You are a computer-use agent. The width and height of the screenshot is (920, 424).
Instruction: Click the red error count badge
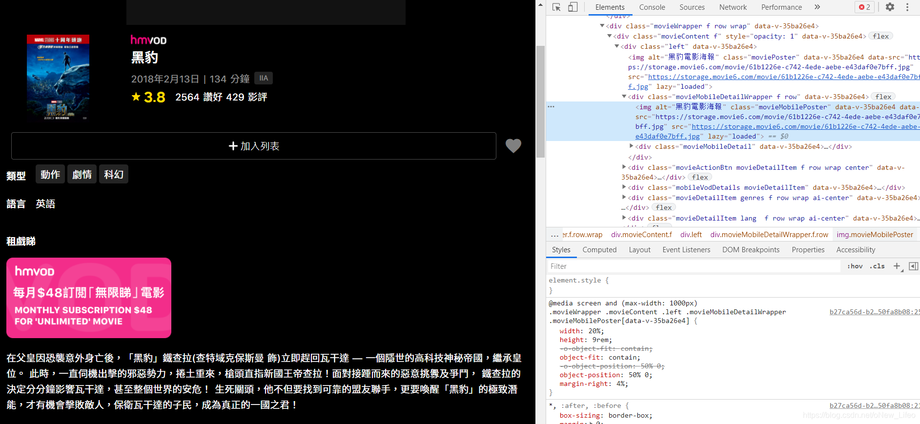pos(865,7)
